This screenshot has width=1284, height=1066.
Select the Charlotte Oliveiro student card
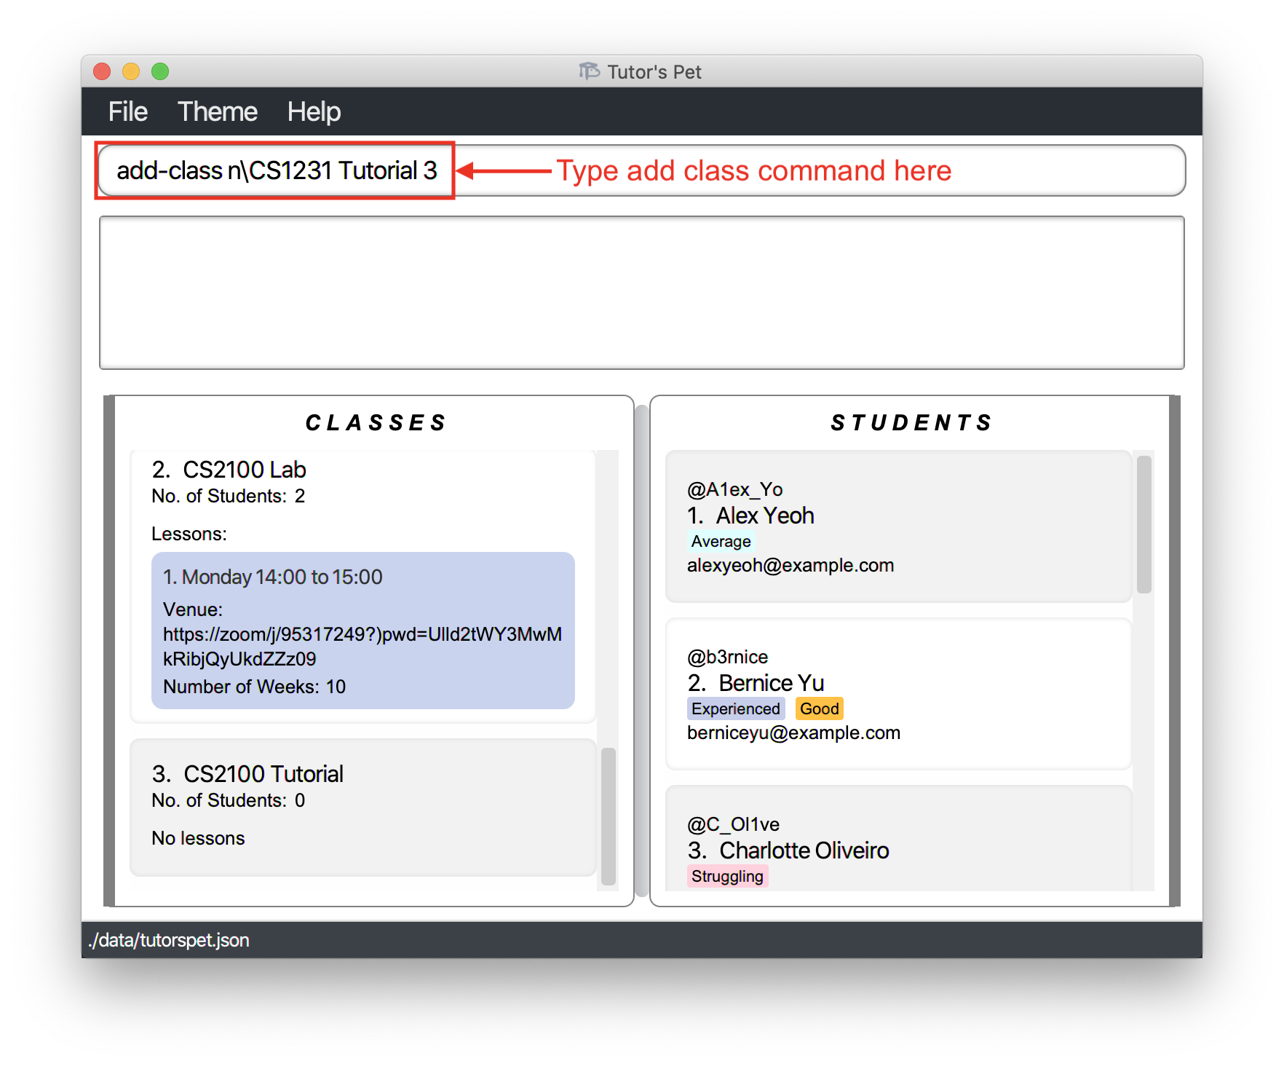click(x=898, y=838)
